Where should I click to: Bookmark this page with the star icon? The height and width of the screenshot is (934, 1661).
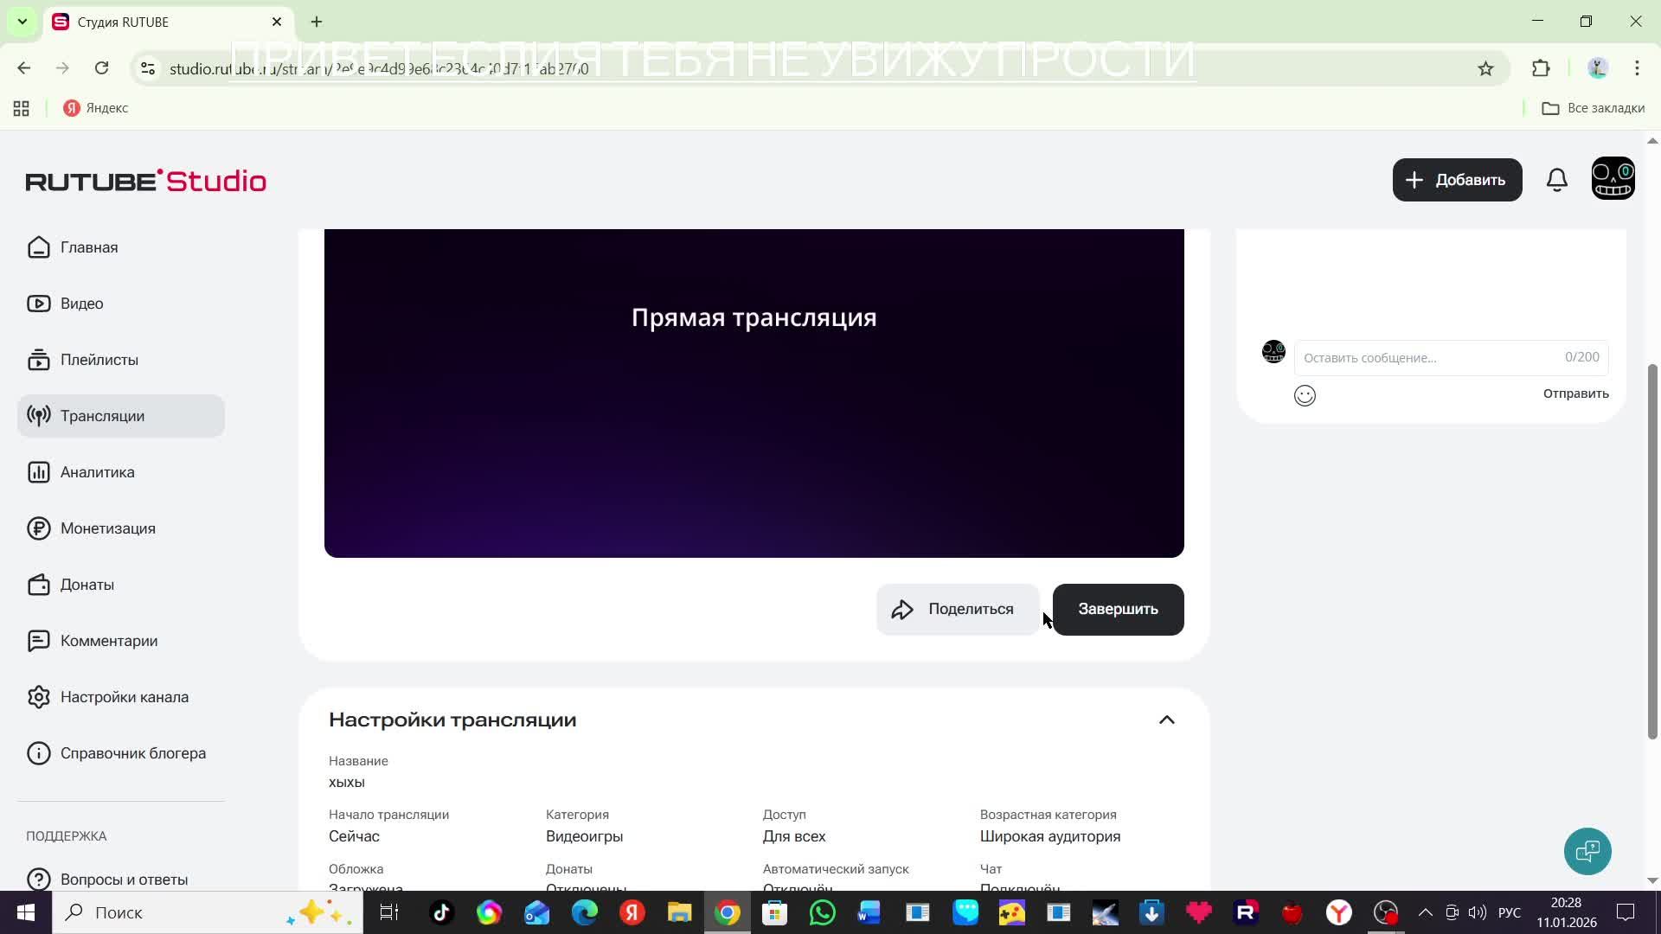point(1485,68)
